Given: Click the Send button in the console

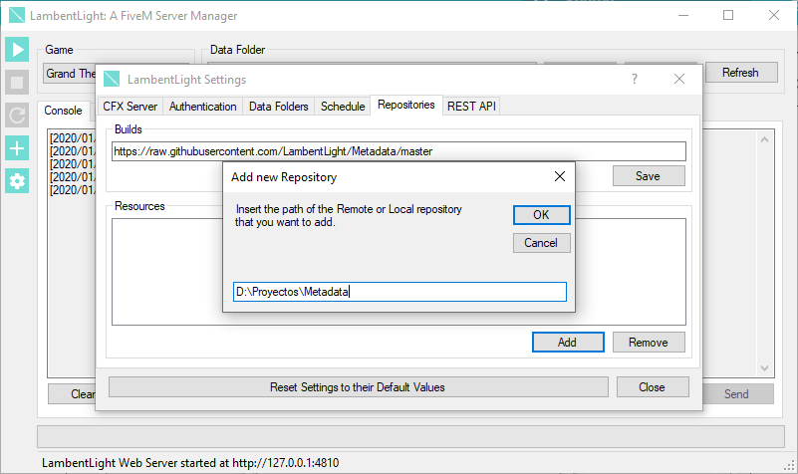Looking at the screenshot, I should click(x=737, y=393).
